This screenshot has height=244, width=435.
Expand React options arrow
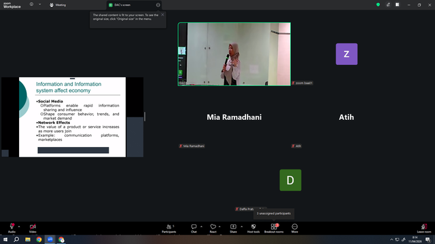[220, 226]
